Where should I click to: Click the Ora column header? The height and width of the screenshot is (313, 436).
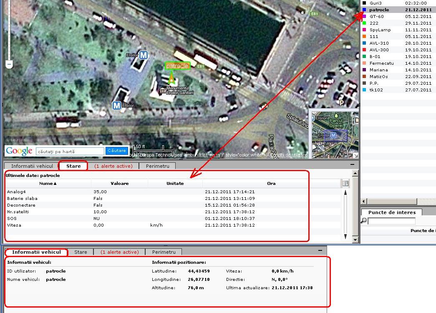271,184
